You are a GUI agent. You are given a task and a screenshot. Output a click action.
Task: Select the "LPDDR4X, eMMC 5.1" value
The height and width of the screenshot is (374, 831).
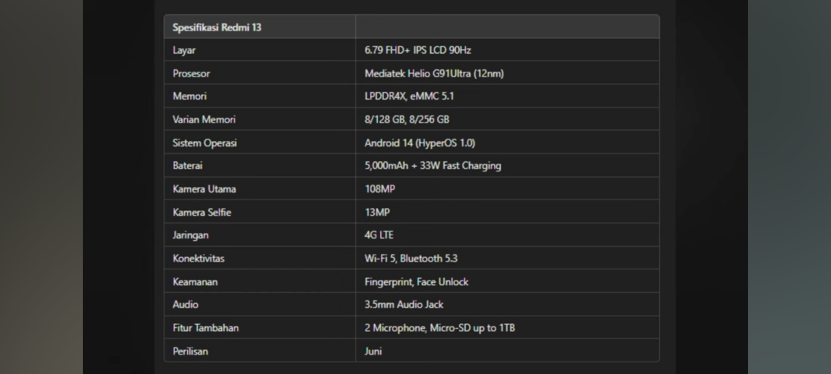pos(409,96)
